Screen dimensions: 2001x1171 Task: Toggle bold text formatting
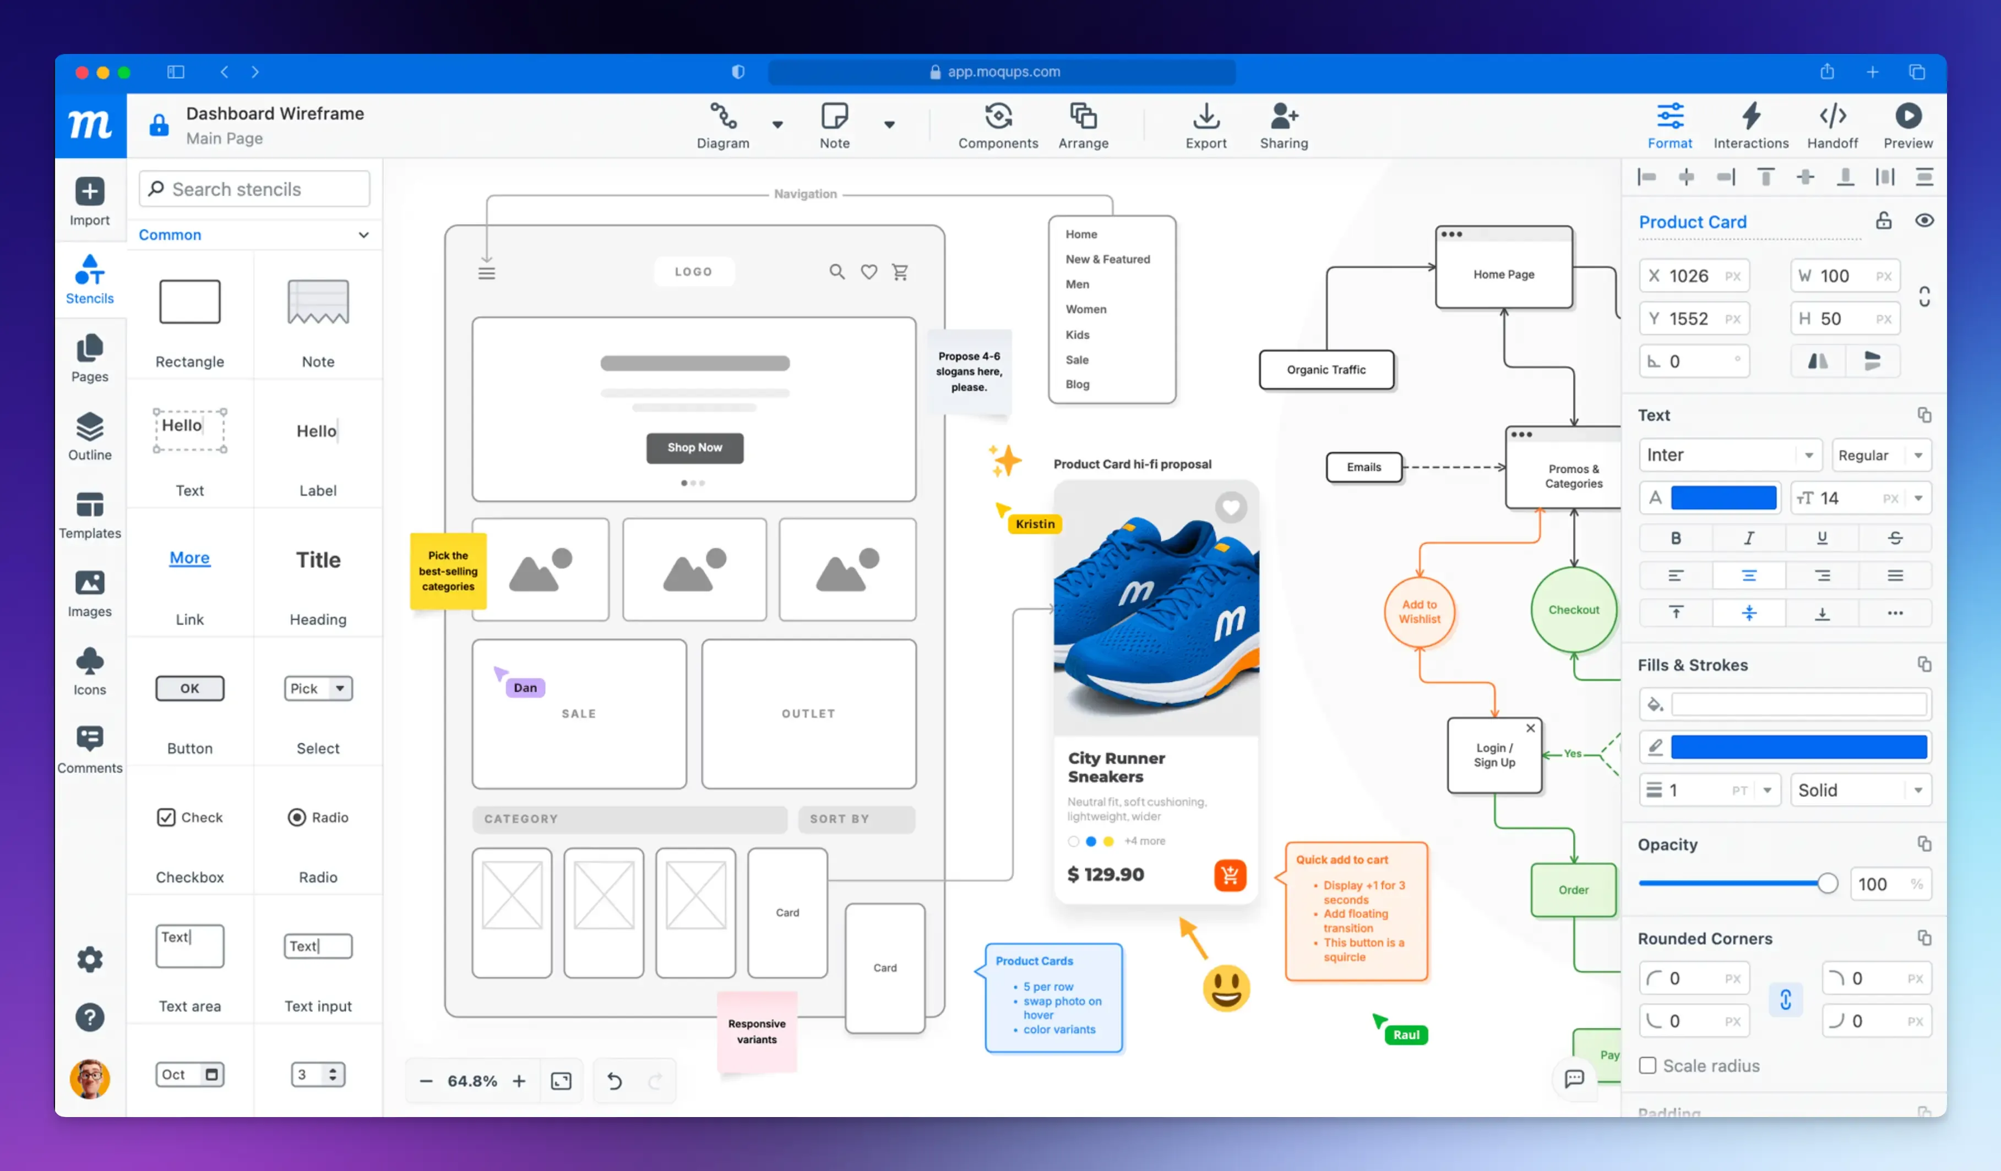[x=1676, y=538]
